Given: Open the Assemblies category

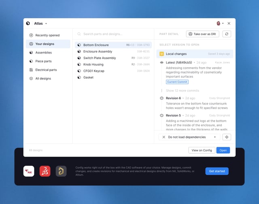Looking at the screenshot, I should [48, 53].
